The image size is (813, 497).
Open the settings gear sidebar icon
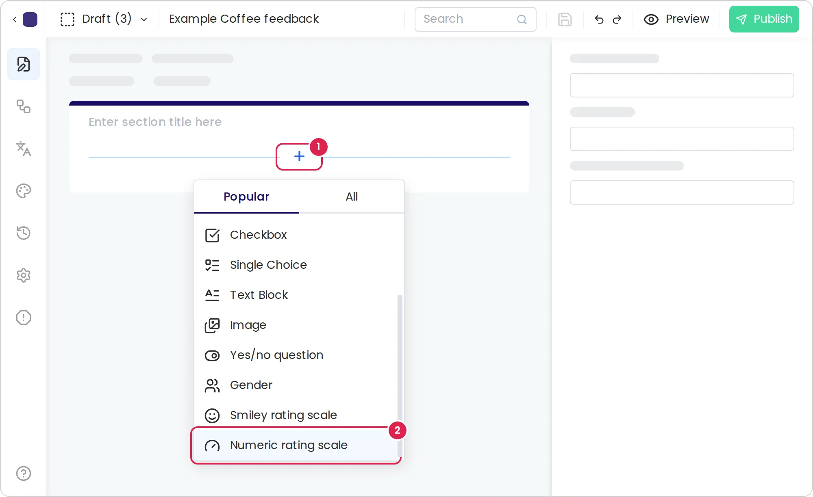point(24,275)
